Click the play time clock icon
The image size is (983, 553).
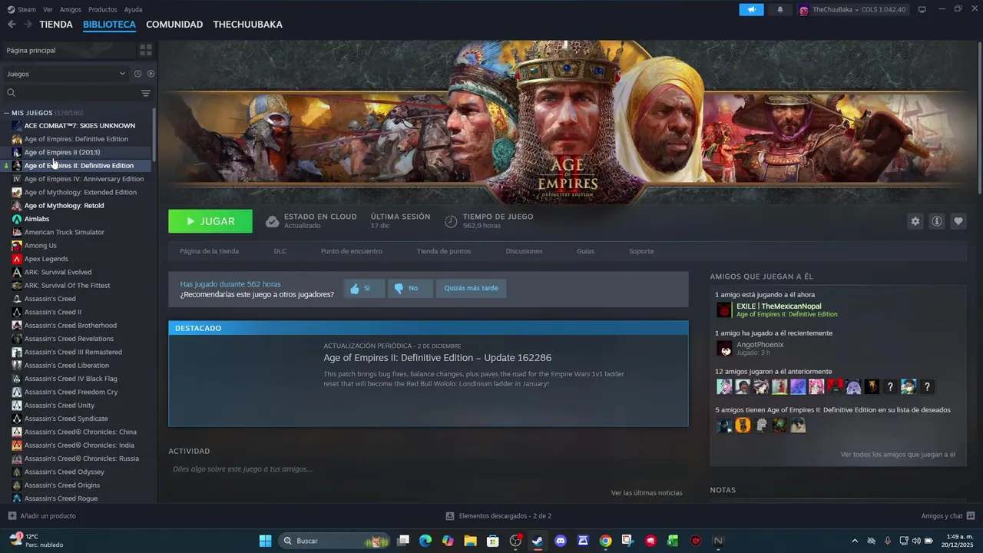(451, 221)
